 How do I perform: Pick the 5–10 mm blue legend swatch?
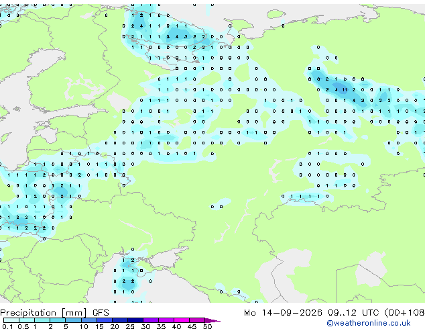pos(73,320)
